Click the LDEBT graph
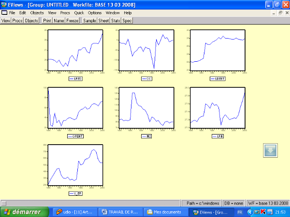This screenshot has width=290, height=217. click(x=217, y=51)
